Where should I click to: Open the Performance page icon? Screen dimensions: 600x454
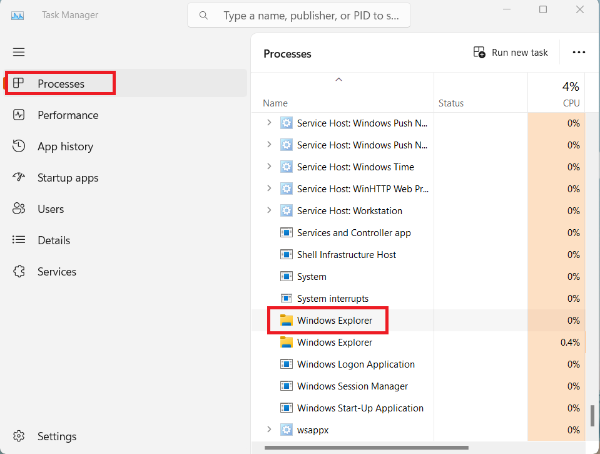click(x=19, y=115)
